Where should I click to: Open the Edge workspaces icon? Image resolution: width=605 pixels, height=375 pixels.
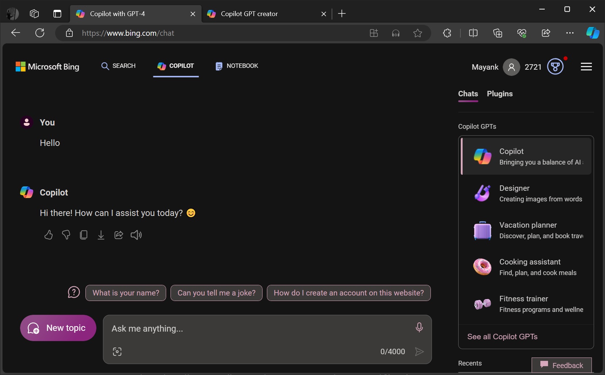[x=34, y=14]
